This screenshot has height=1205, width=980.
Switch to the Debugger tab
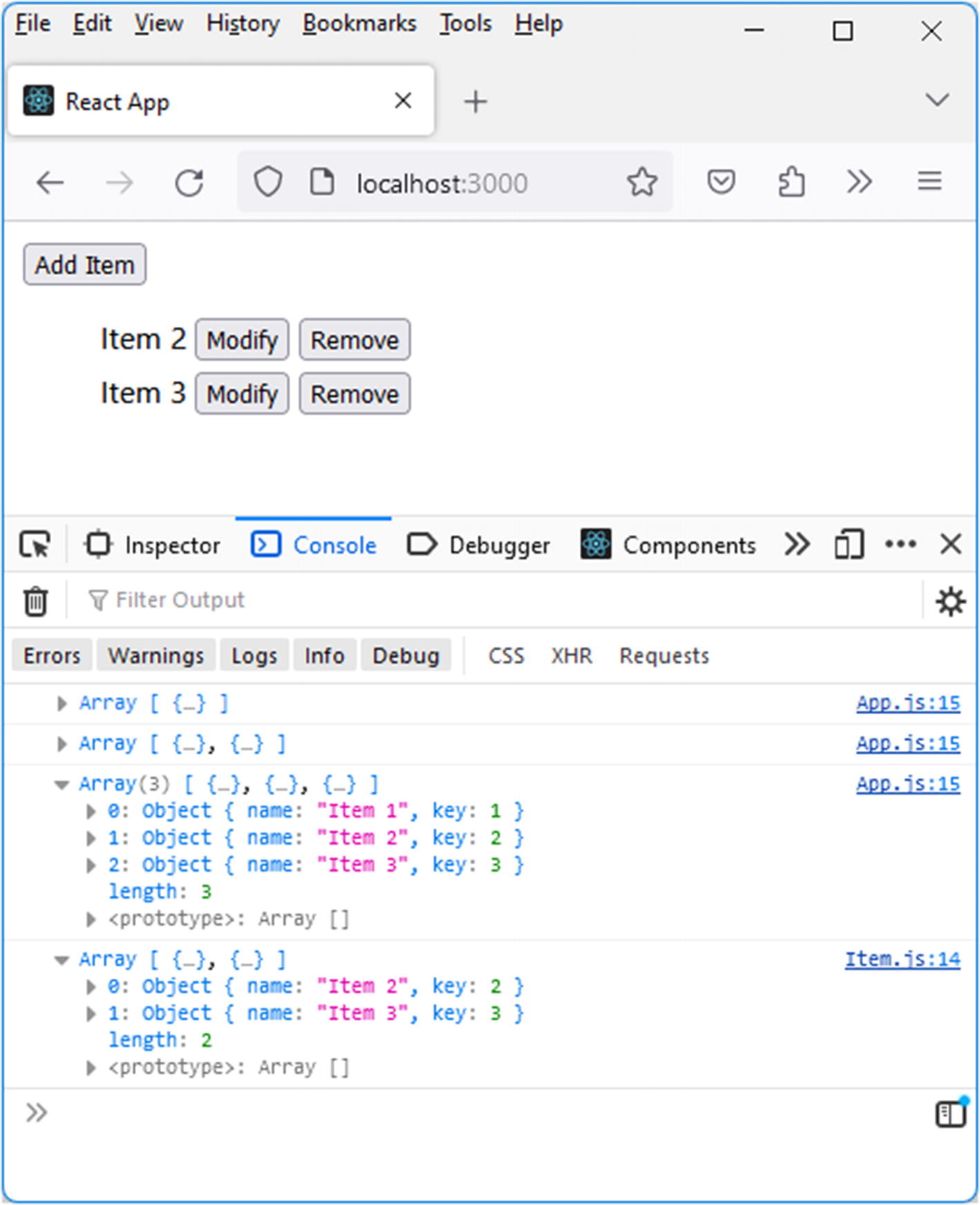[479, 545]
